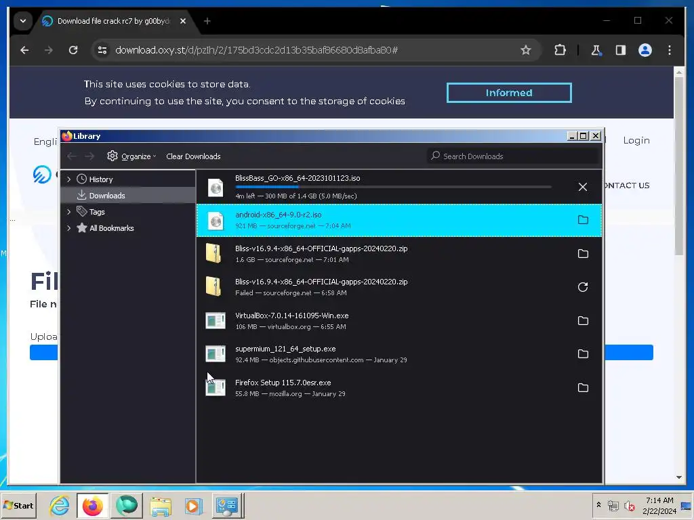This screenshot has height=520, width=694.
Task: Open folder containing Firefox Setup exe
Action: pyautogui.click(x=583, y=388)
